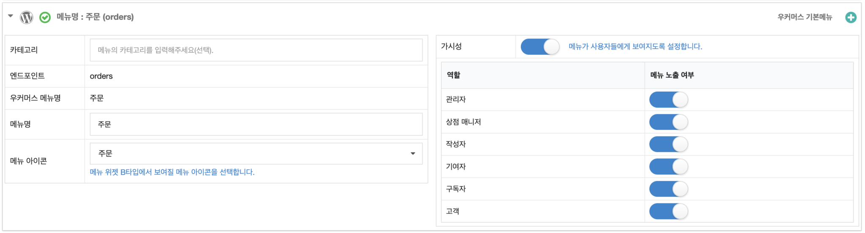865x233 pixels.
Task: Click the 우커머스 기본메뉴 label
Action: 805,17
